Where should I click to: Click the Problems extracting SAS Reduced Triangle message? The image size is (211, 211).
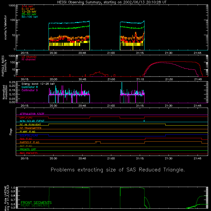(x=118, y=170)
